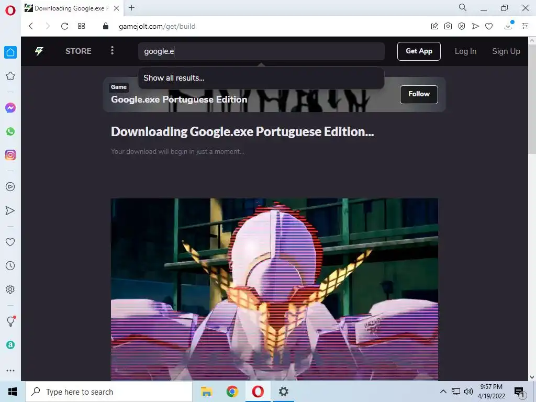This screenshot has height=402, width=536.
Task: Click the Log In link
Action: 465,51
